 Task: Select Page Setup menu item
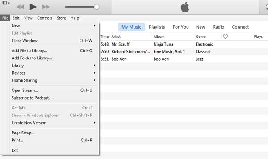[x=53, y=133]
